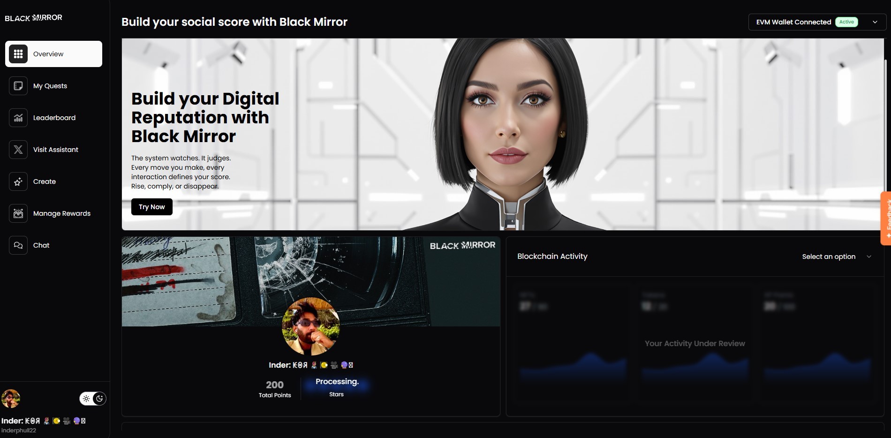Click the inderphull22 username
Screen dimensions: 891x438
click(19, 430)
